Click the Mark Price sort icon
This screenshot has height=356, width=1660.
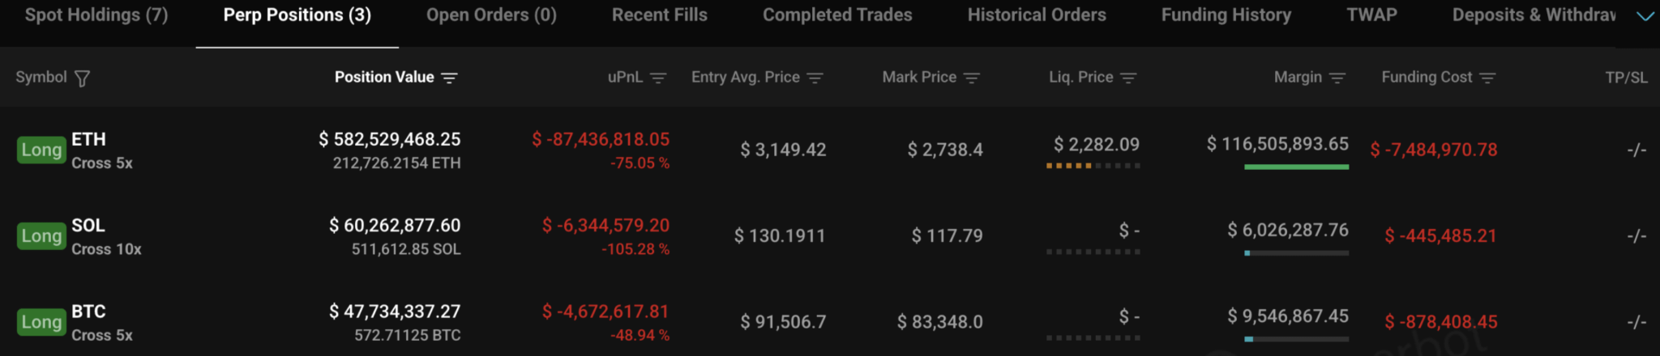(x=972, y=78)
